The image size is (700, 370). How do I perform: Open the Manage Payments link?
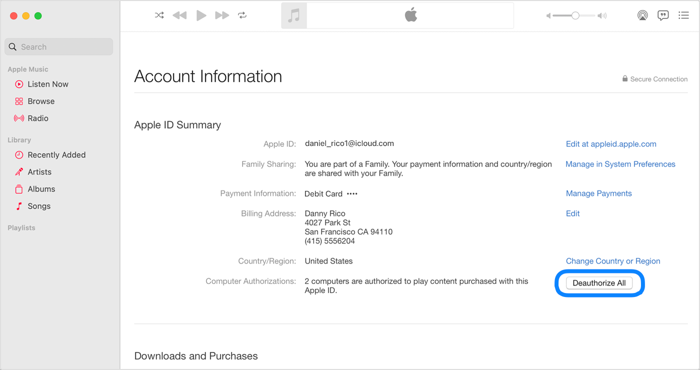point(599,193)
